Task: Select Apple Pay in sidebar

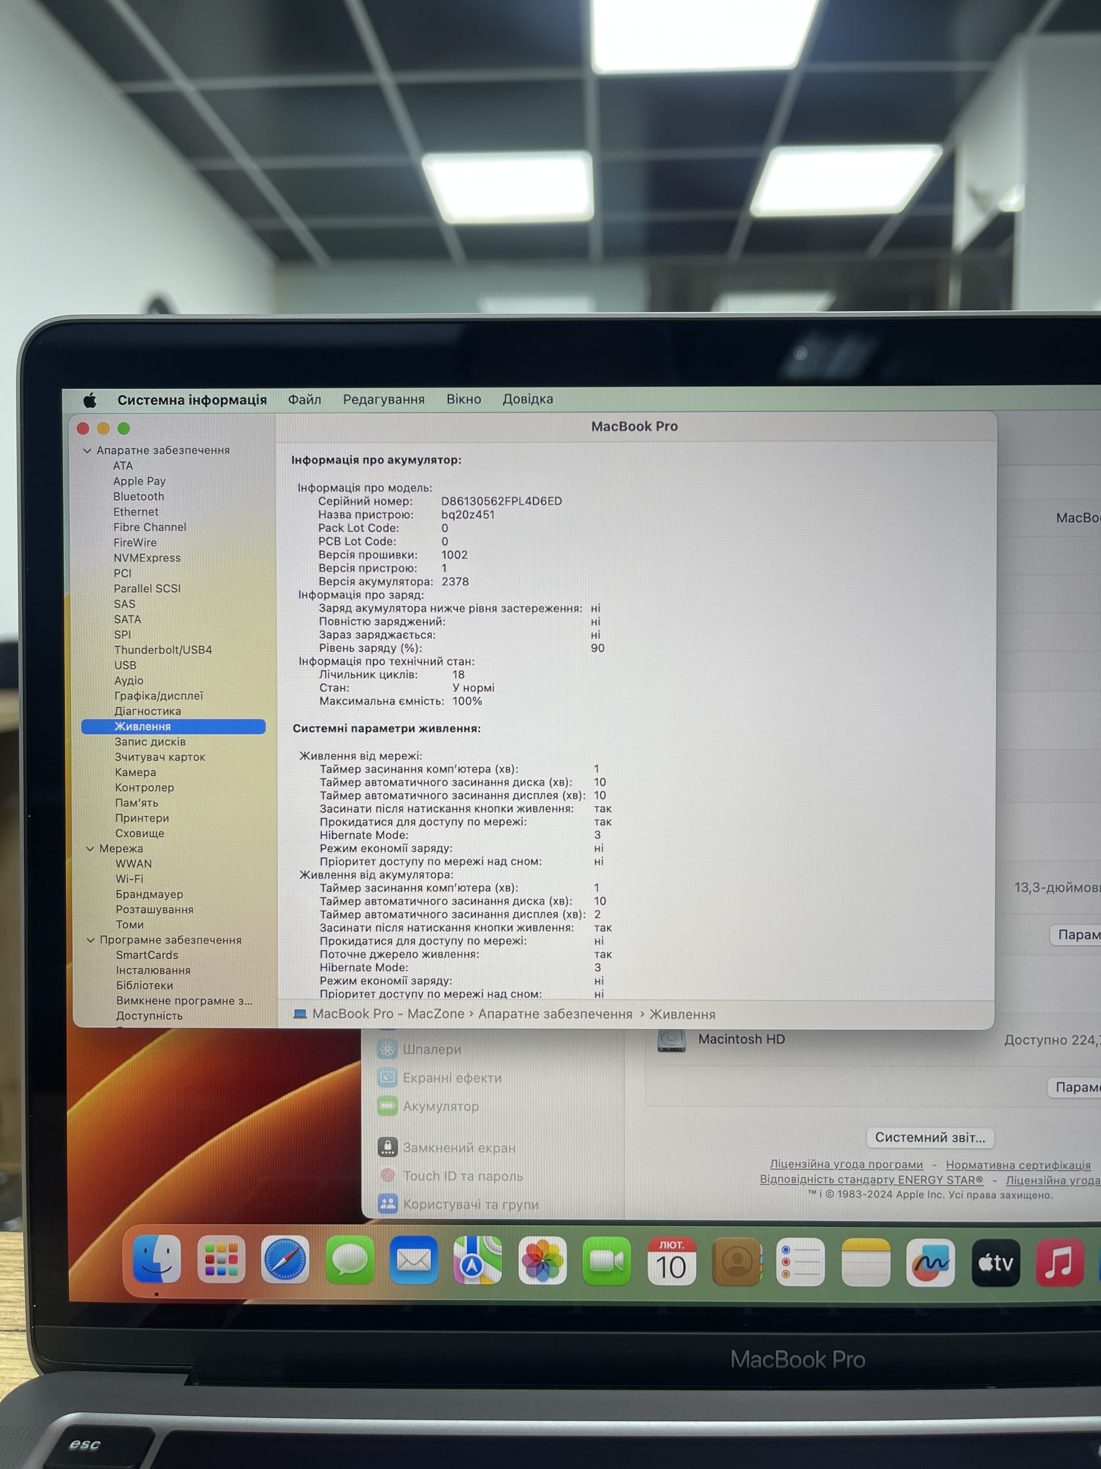Action: [139, 481]
